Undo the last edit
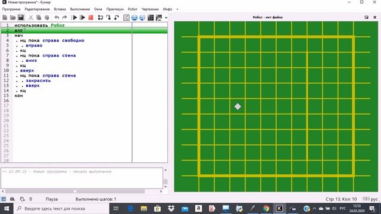The width and height of the screenshot is (381, 214). coord(57,17)
